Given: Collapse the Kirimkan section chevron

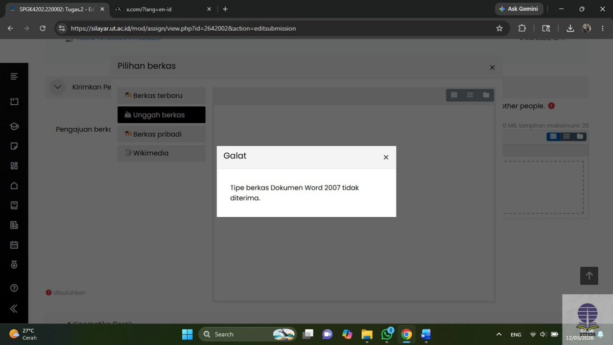Looking at the screenshot, I should coord(57,87).
